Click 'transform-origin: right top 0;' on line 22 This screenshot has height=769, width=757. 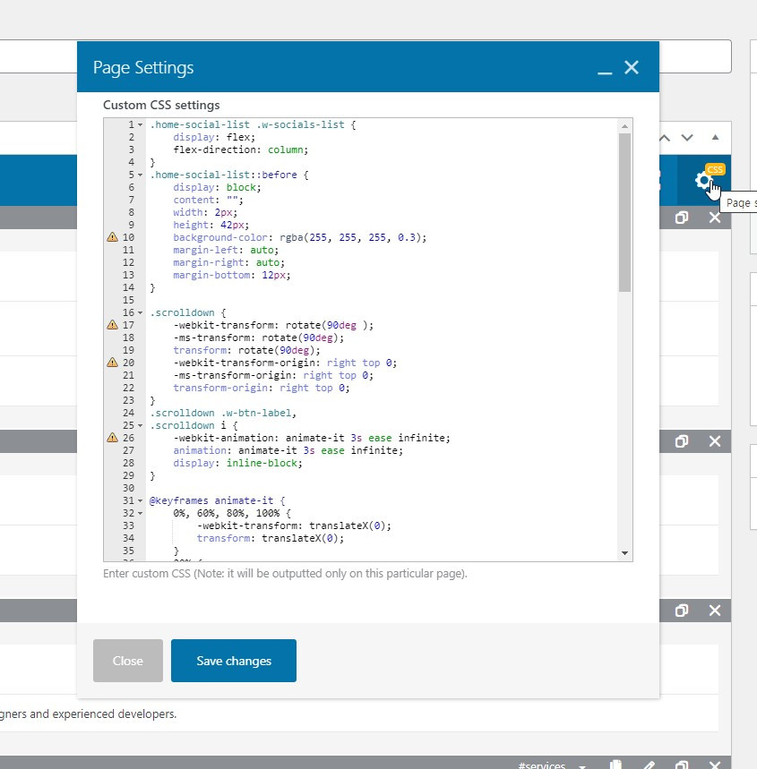(x=262, y=388)
